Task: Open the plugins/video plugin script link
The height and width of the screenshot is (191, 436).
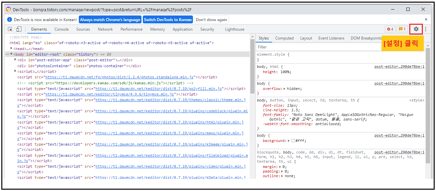Action: point(171,166)
